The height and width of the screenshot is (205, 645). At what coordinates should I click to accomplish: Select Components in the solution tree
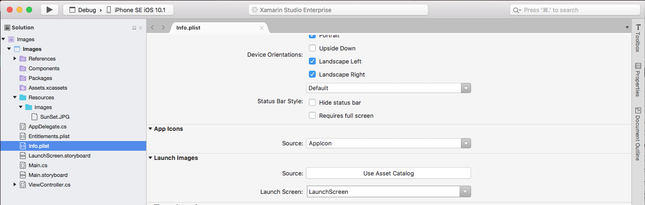tap(44, 68)
